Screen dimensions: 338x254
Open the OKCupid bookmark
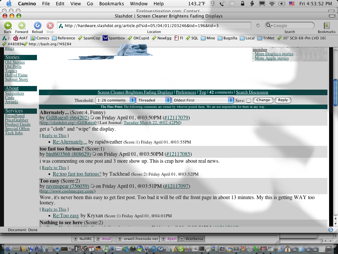pos(138,38)
